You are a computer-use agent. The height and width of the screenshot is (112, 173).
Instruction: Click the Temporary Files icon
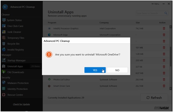tap(4, 38)
